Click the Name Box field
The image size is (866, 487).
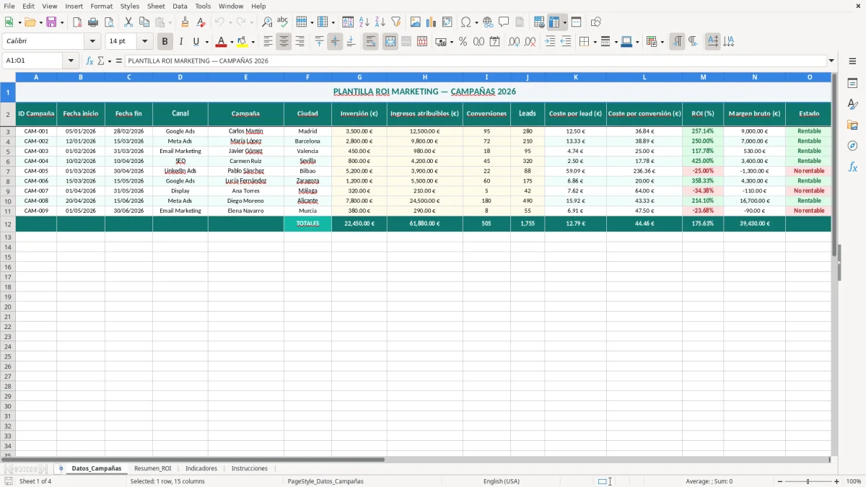click(x=34, y=61)
